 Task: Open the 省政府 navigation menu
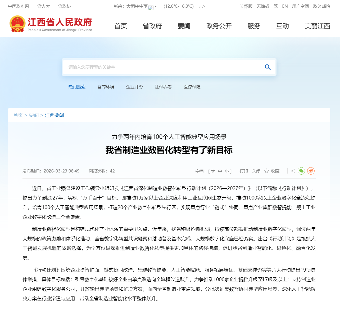pyautogui.click(x=152, y=26)
